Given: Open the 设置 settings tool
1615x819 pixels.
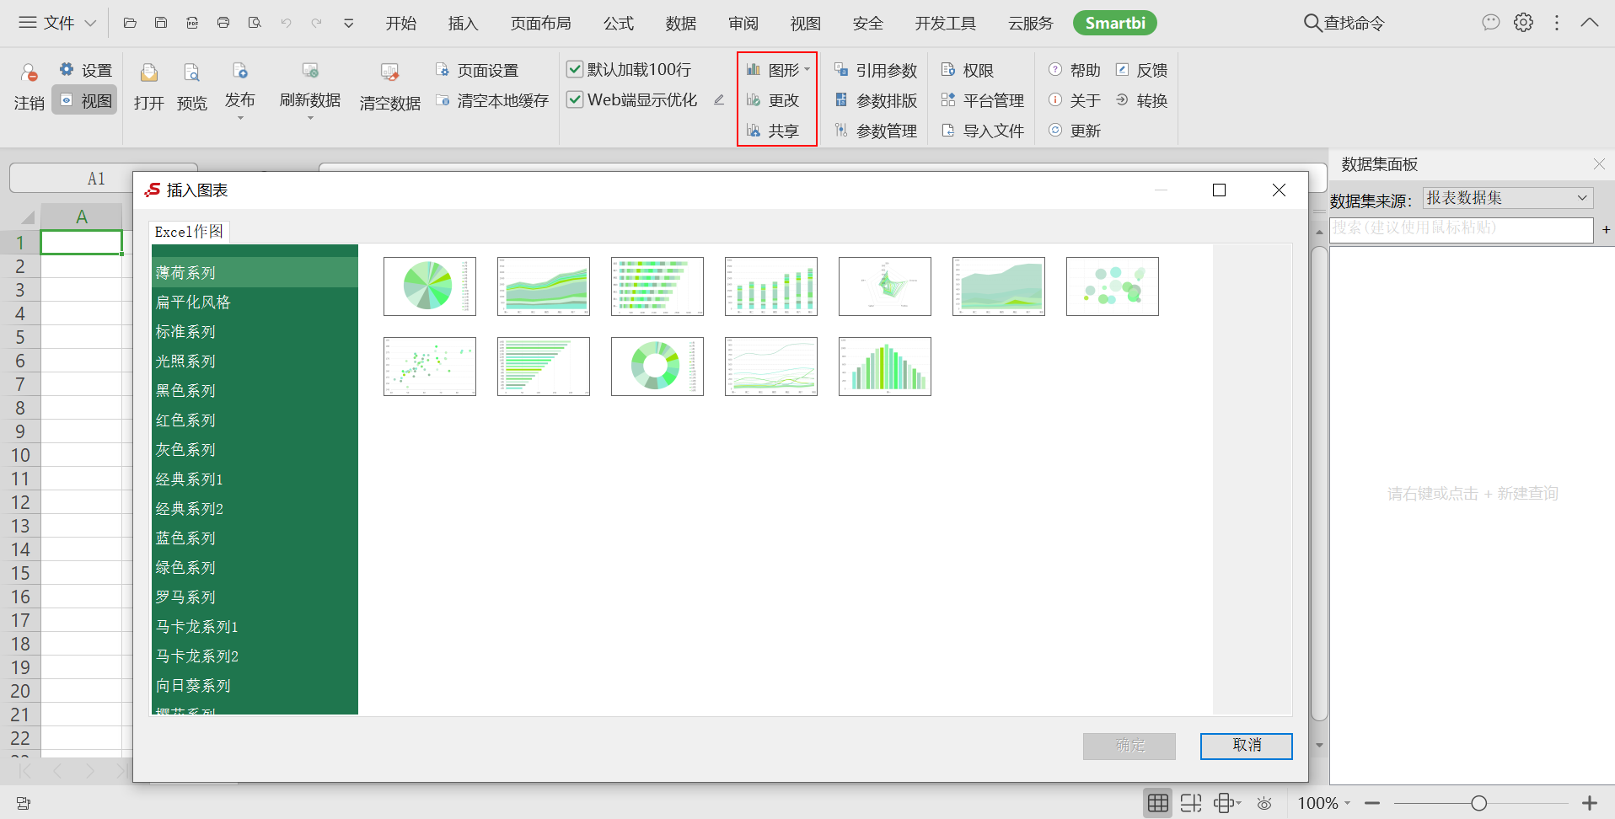Looking at the screenshot, I should 85,71.
